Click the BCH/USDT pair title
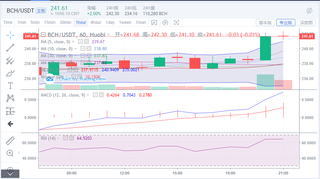Viewport: 320px width, 179px height. pyautogui.click(x=20, y=11)
